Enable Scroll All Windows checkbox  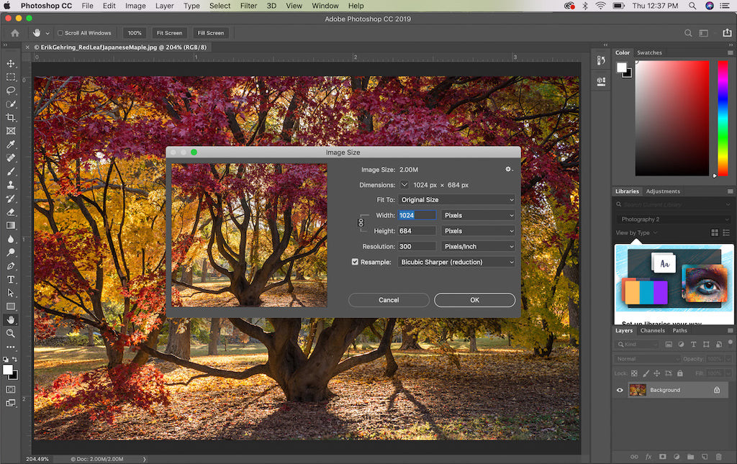pos(60,33)
